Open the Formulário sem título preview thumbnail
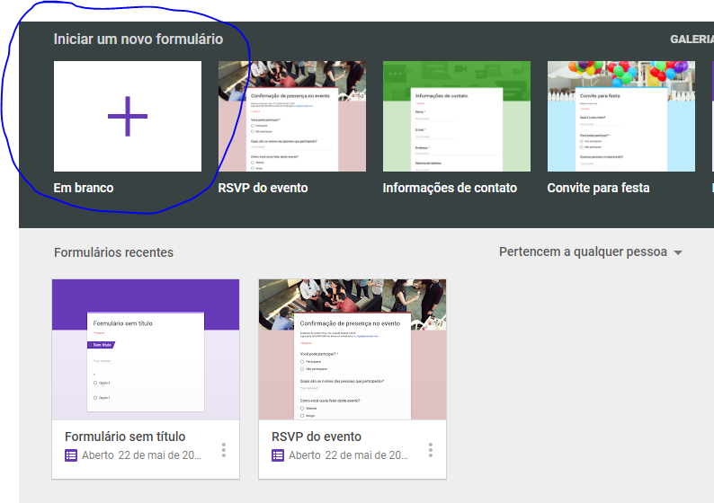The image size is (714, 503). [x=146, y=349]
